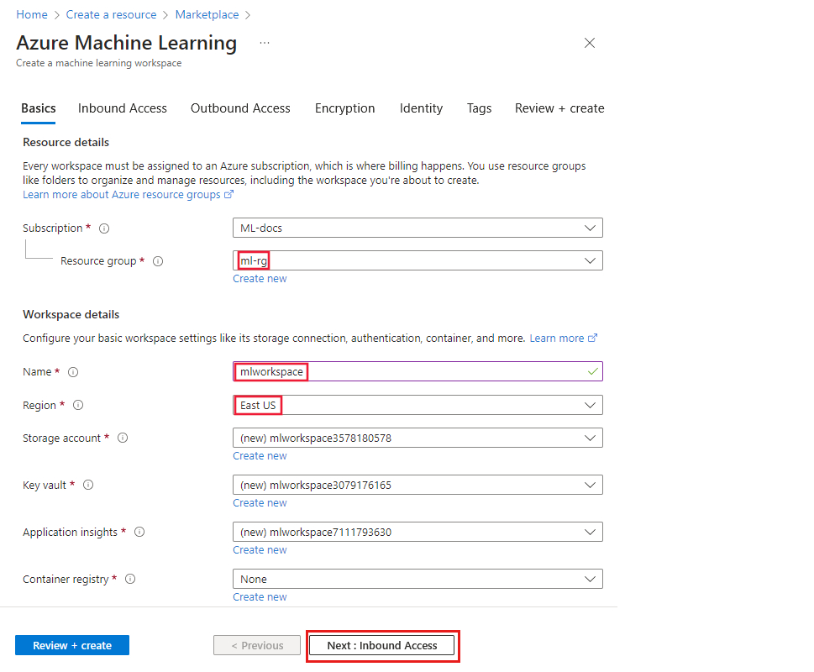Click the Resource group info icon
The height and width of the screenshot is (672, 814).
(x=157, y=260)
